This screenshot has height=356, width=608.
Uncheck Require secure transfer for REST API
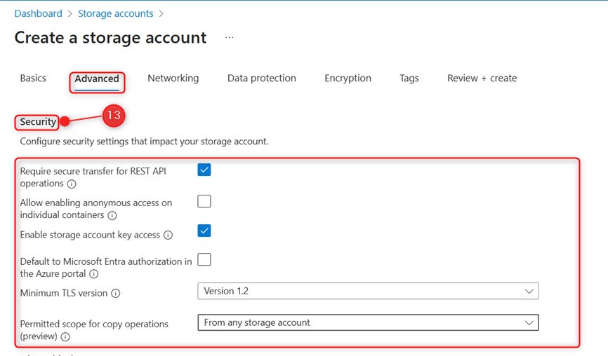coord(204,170)
